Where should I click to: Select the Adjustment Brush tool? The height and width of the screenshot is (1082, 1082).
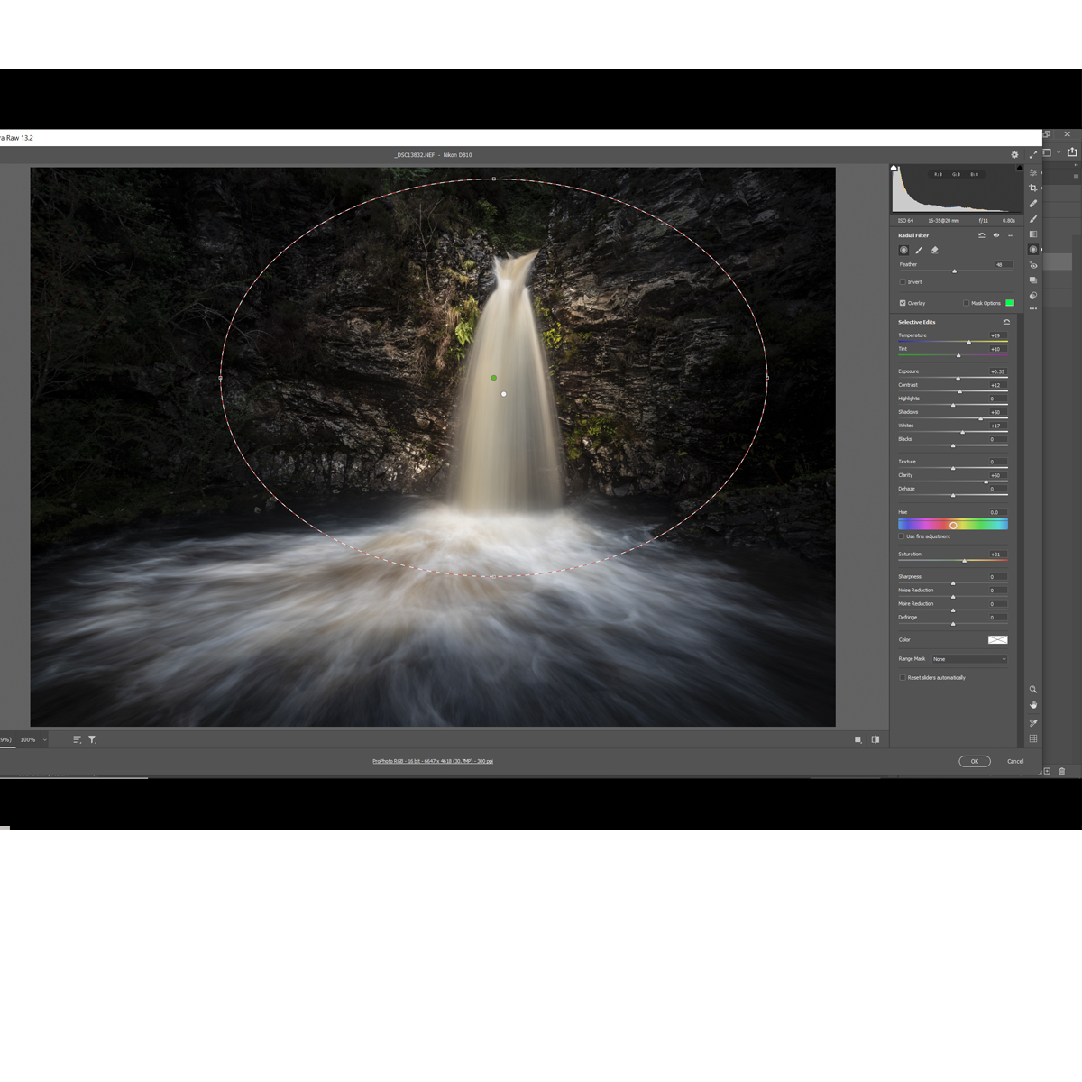tap(1033, 218)
